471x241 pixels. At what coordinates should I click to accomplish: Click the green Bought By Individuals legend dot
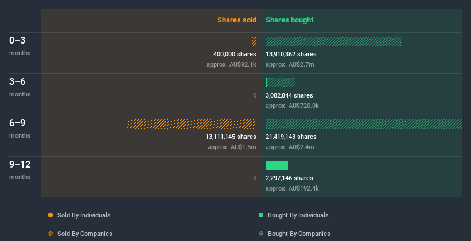tap(261, 215)
